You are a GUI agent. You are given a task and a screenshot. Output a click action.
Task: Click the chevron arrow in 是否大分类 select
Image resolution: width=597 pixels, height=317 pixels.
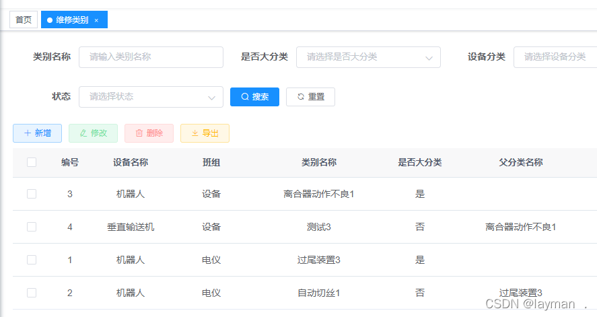pos(429,58)
